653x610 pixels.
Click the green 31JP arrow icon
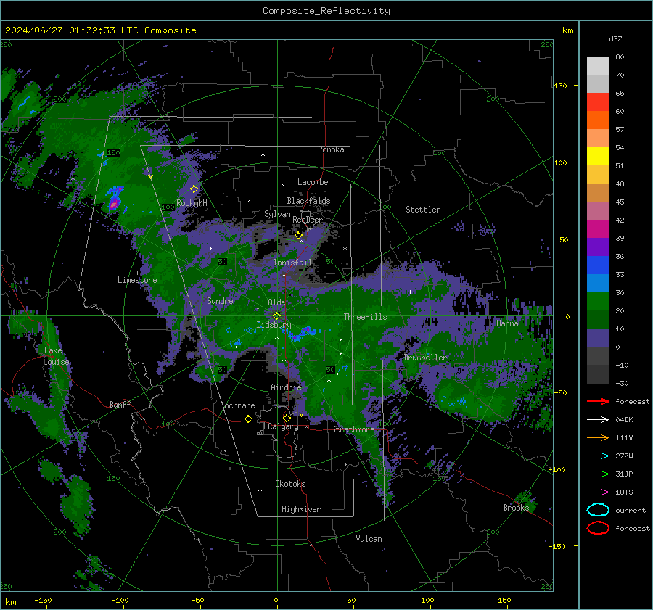pyautogui.click(x=598, y=474)
